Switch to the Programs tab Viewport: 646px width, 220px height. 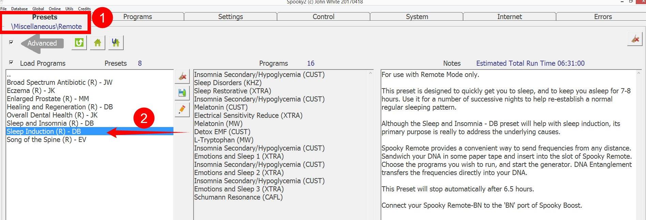[138, 17]
